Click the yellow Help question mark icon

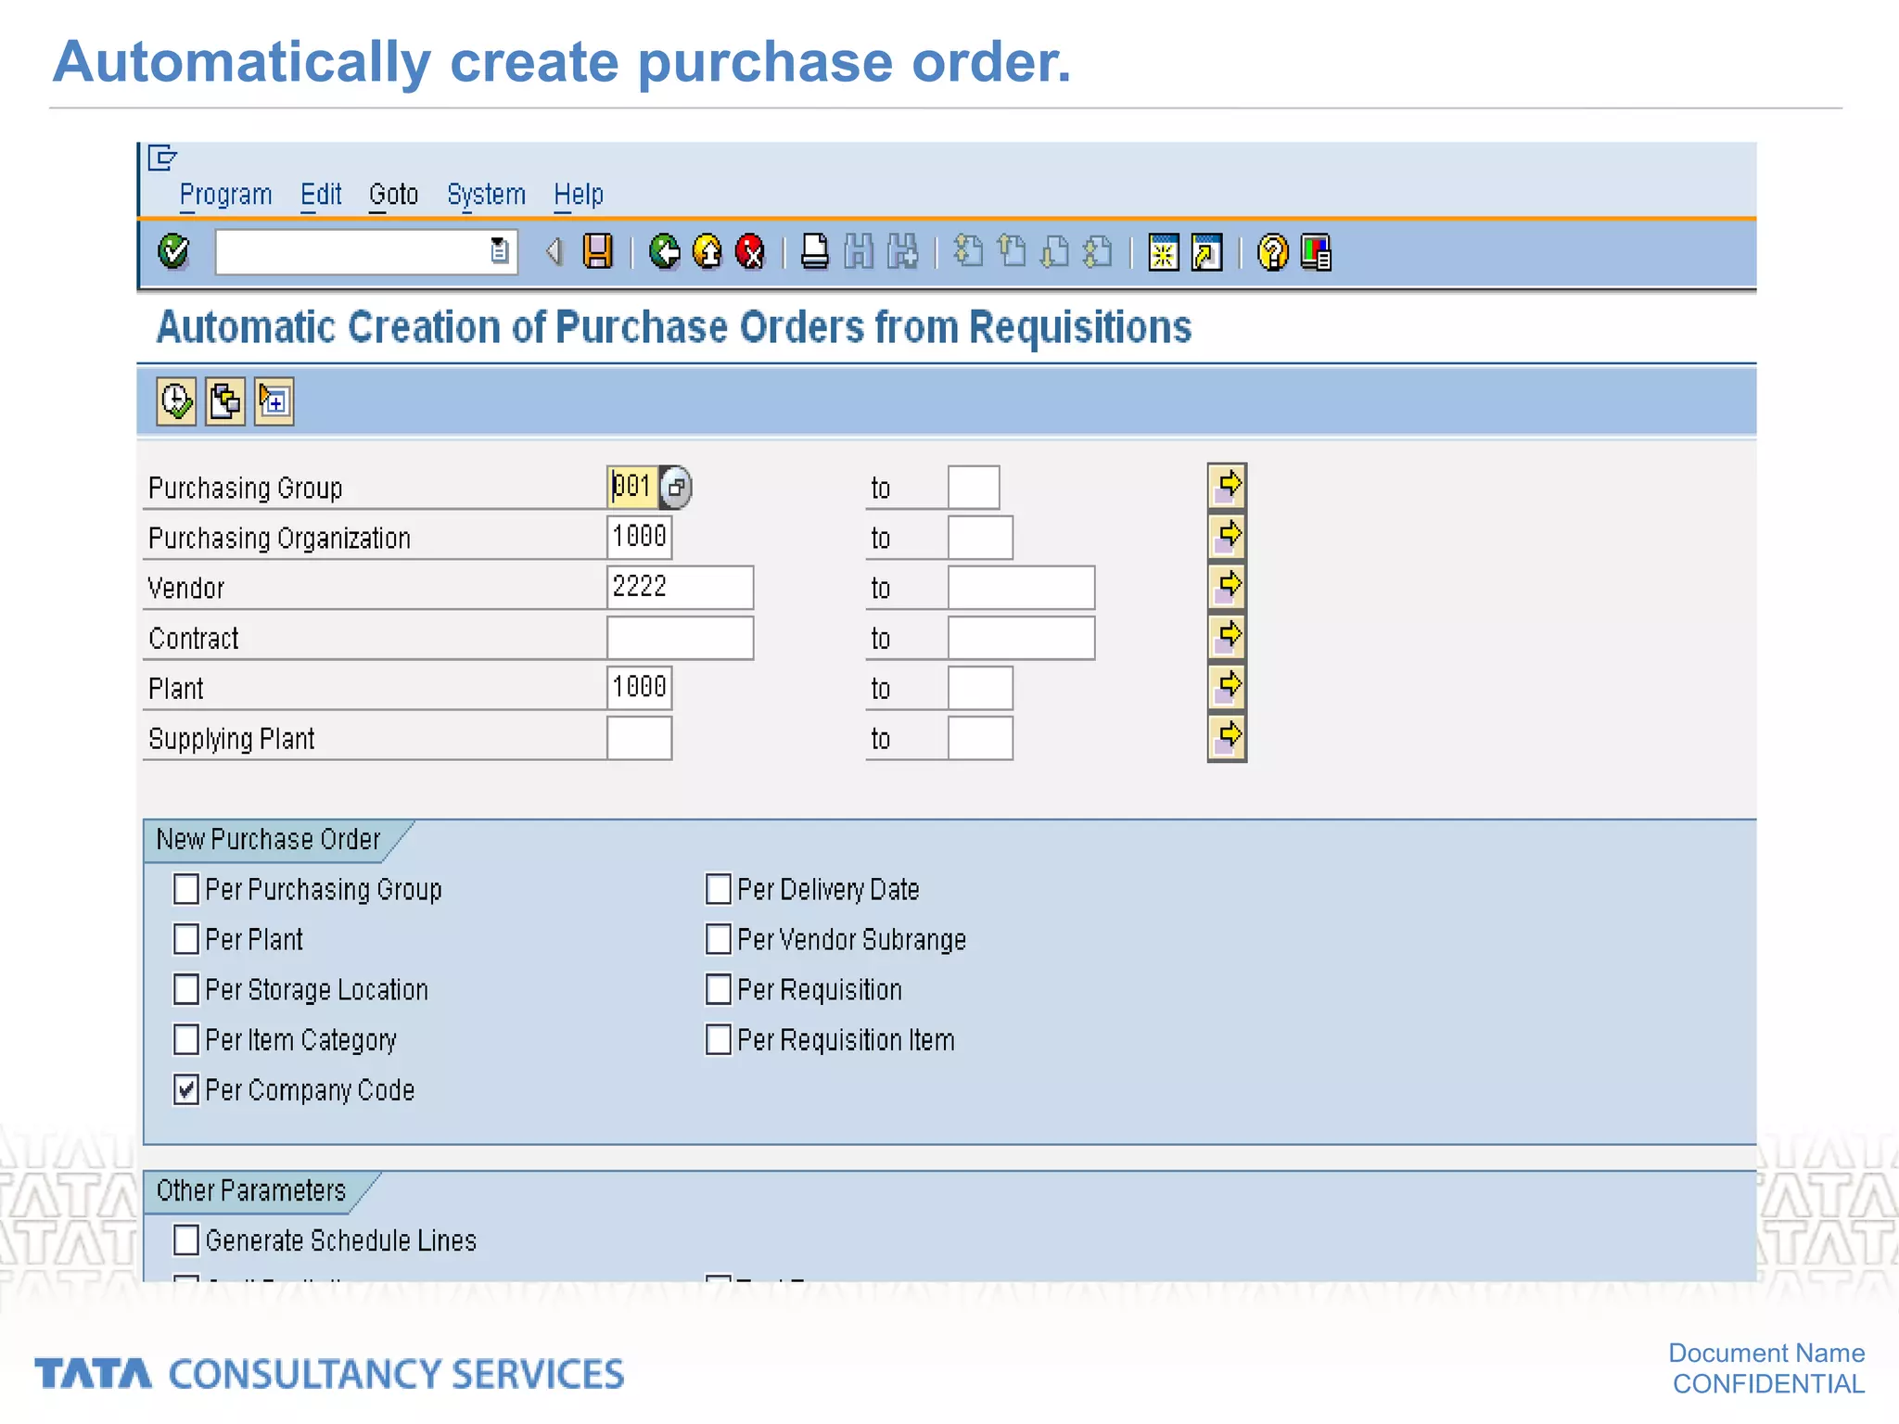coord(1273,251)
